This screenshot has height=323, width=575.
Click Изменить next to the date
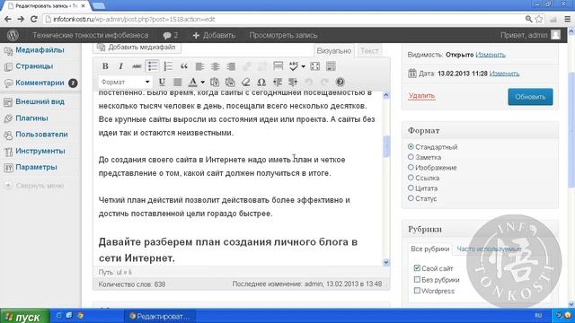tap(504, 74)
